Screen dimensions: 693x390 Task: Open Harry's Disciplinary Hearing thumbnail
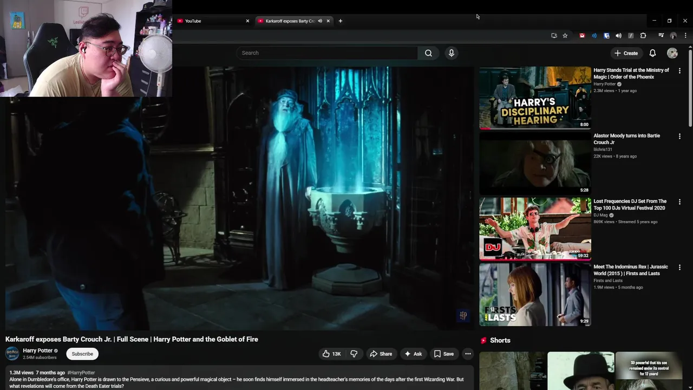(535, 98)
